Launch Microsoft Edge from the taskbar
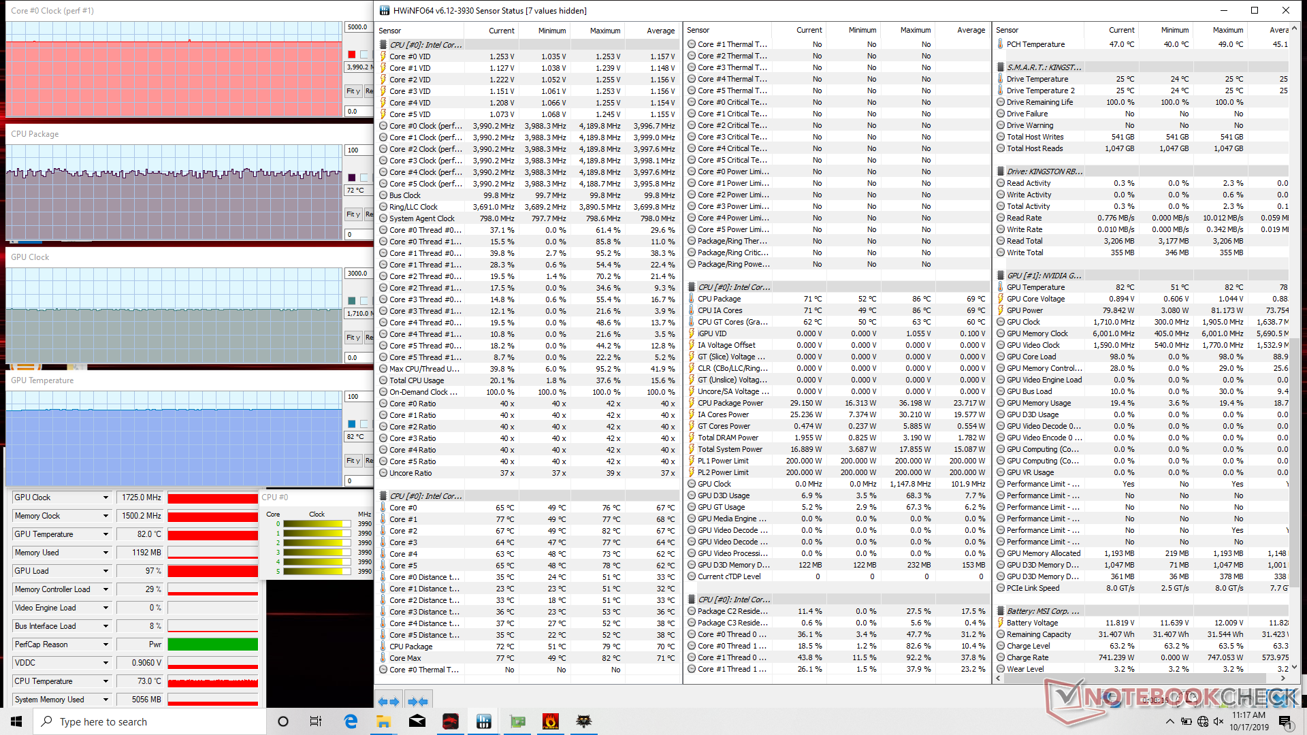This screenshot has width=1307, height=735. tap(351, 721)
